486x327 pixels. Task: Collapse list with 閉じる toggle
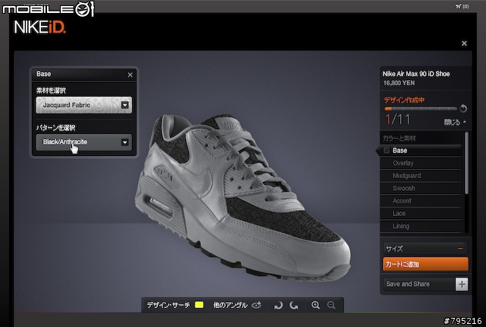point(455,122)
